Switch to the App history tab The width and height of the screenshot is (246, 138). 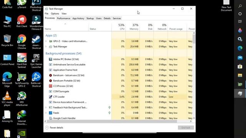pyautogui.click(x=78, y=18)
